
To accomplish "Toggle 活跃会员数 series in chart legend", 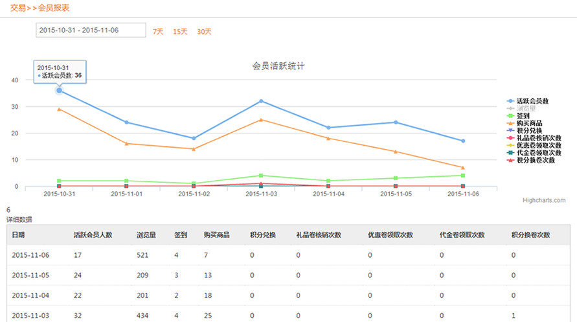I will click(x=532, y=101).
